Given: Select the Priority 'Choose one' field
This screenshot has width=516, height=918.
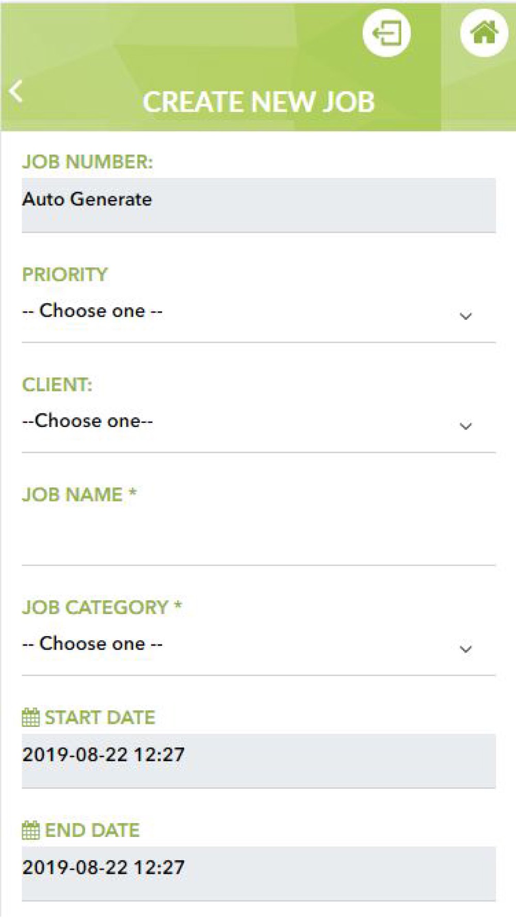Looking at the screenshot, I should coord(259,313).
